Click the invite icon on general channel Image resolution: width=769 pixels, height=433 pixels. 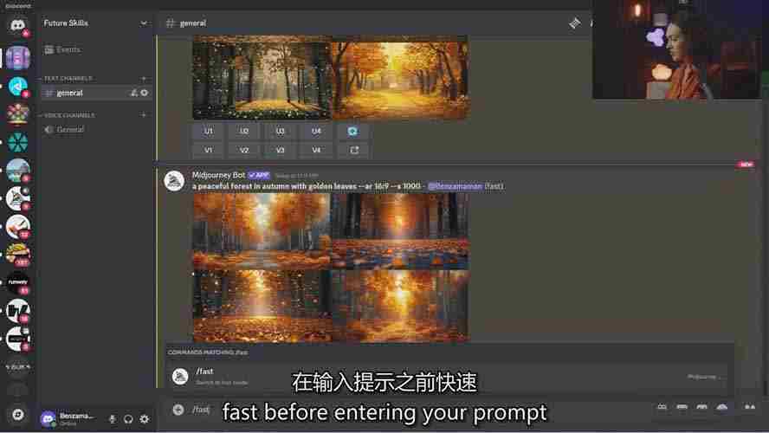133,93
